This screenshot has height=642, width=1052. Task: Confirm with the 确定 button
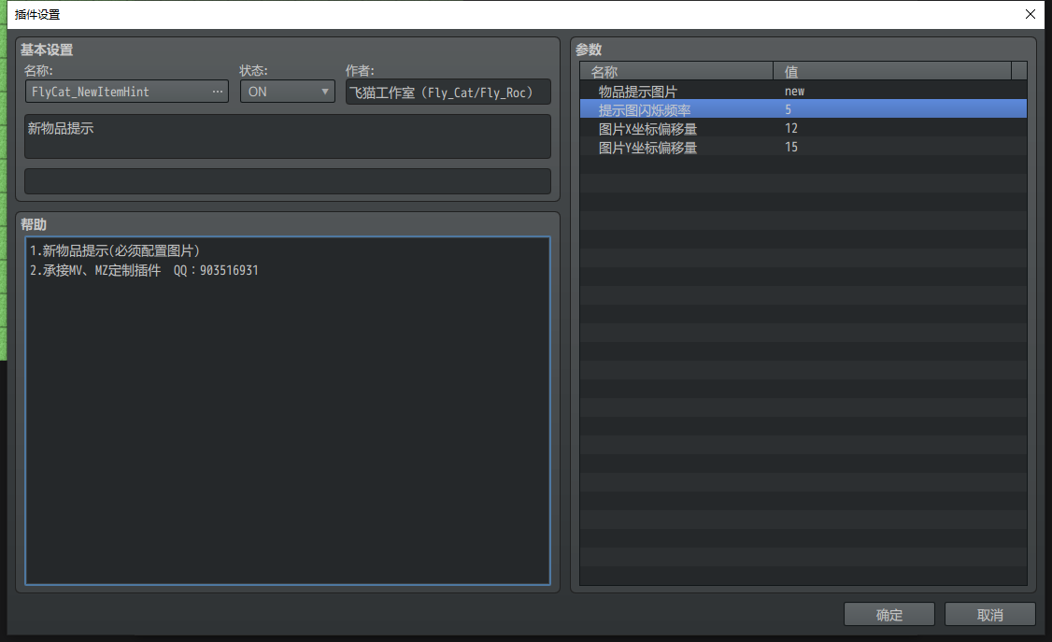(889, 615)
